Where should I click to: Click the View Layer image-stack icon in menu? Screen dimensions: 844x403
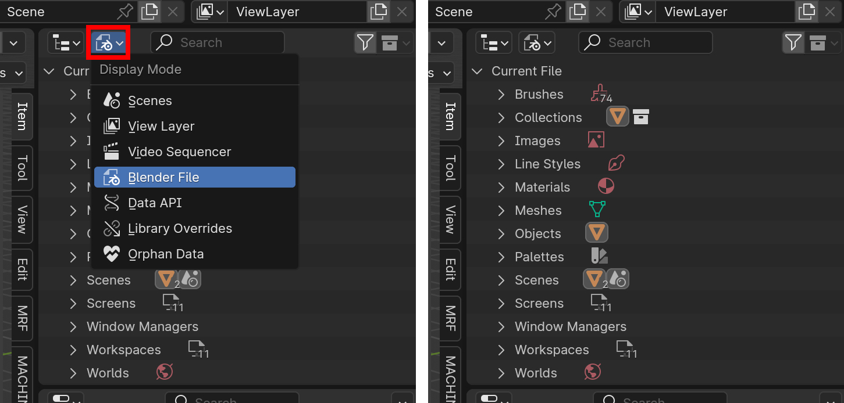tap(111, 126)
